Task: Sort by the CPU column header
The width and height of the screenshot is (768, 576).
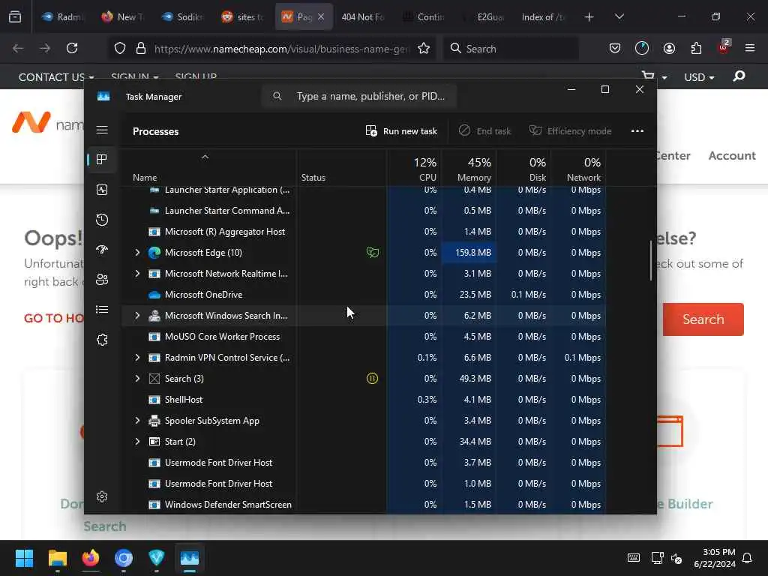Action: 414,169
